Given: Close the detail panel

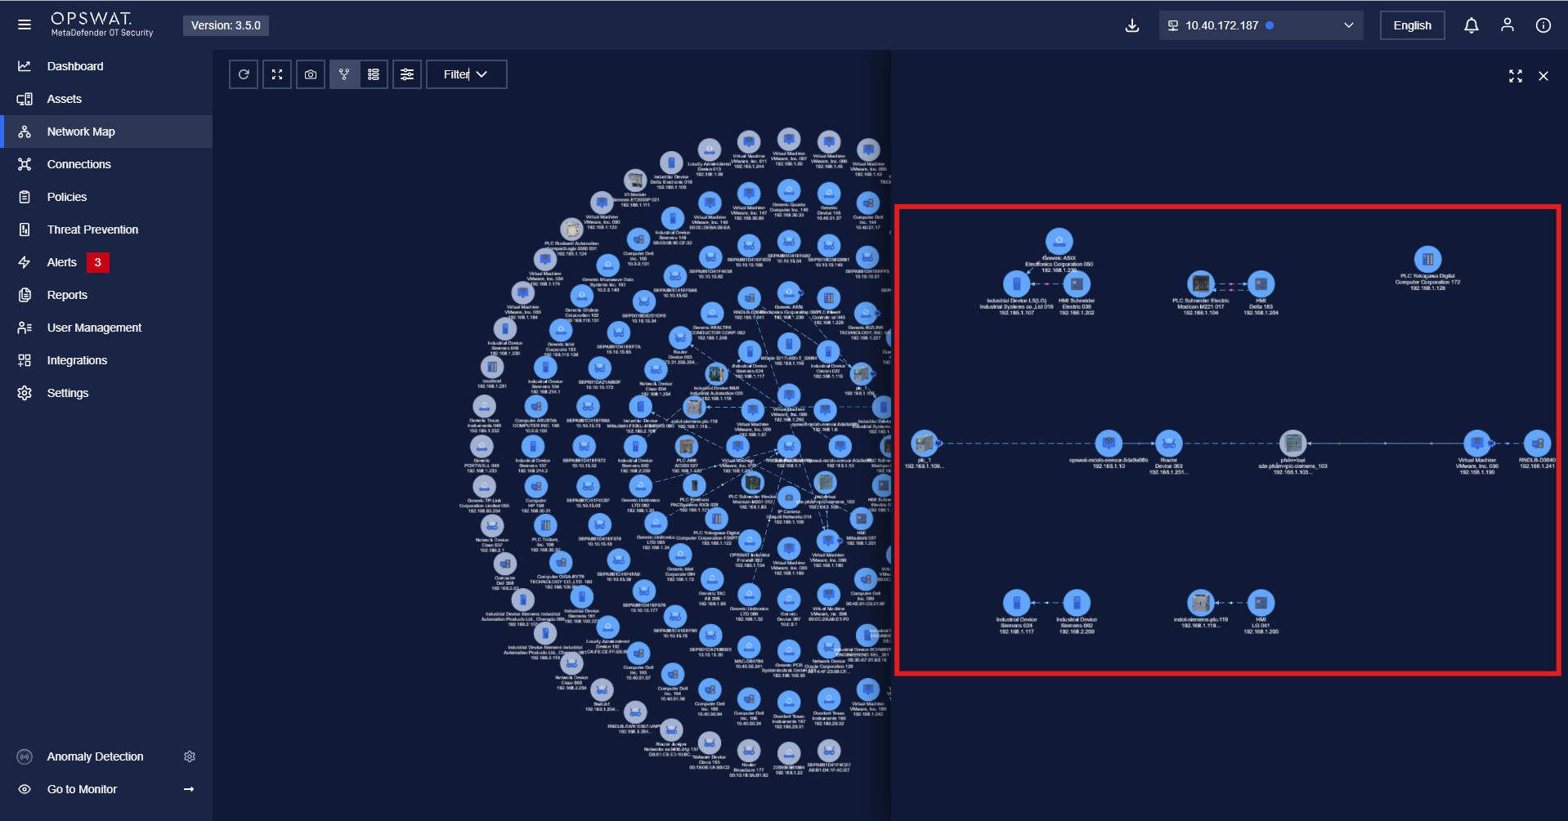Looking at the screenshot, I should [1543, 76].
